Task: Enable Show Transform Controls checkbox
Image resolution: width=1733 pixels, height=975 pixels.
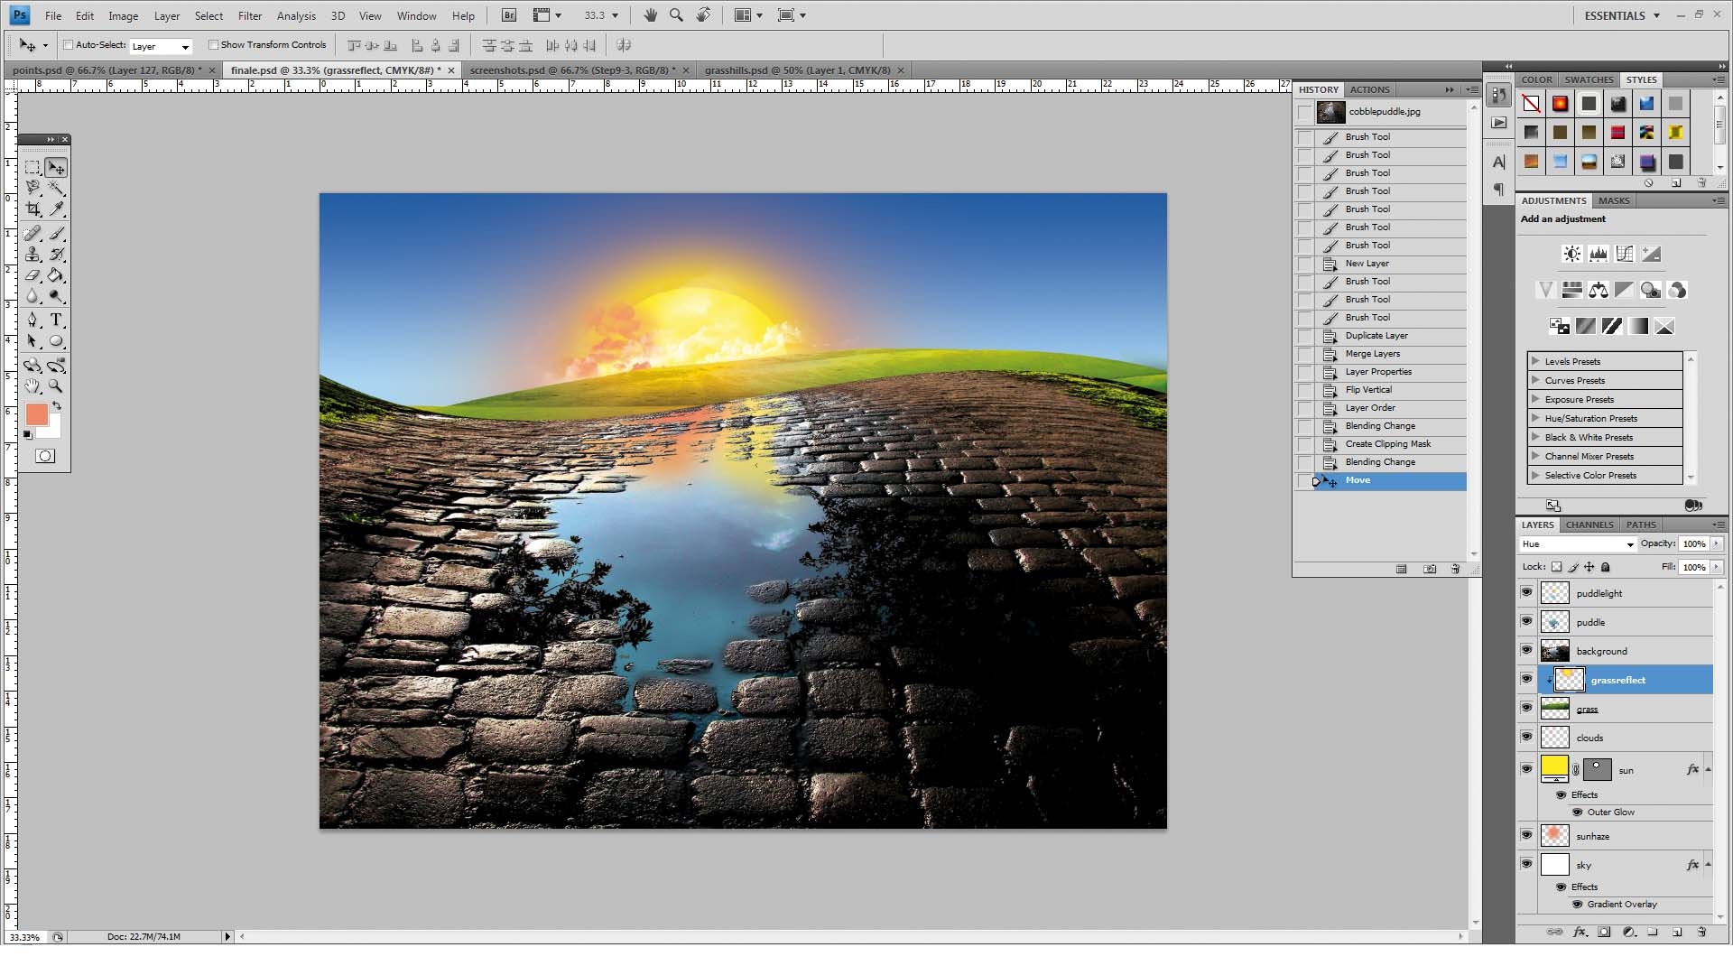Action: tap(214, 44)
